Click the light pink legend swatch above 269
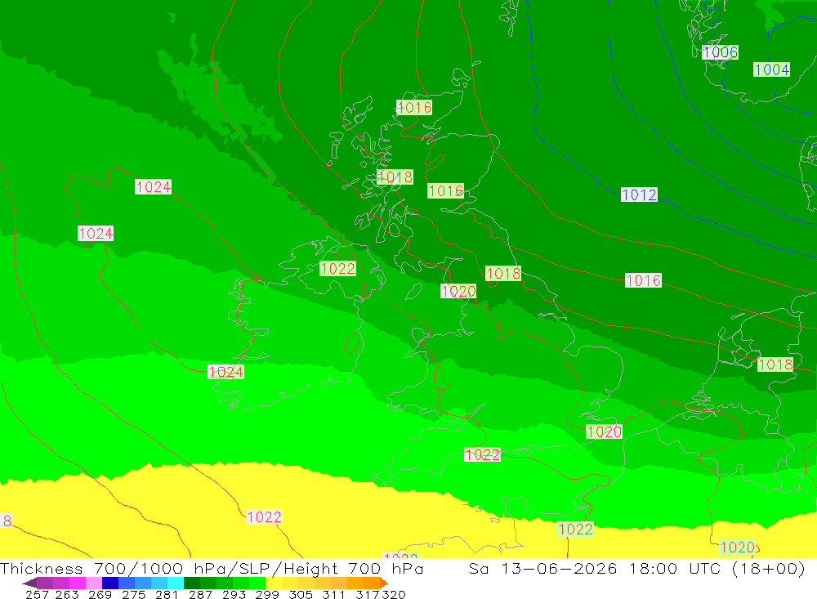The image size is (817, 599). tap(94, 583)
